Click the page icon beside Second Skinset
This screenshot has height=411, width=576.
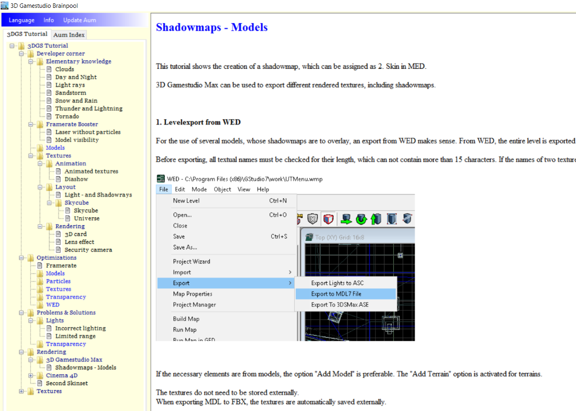[x=40, y=383]
